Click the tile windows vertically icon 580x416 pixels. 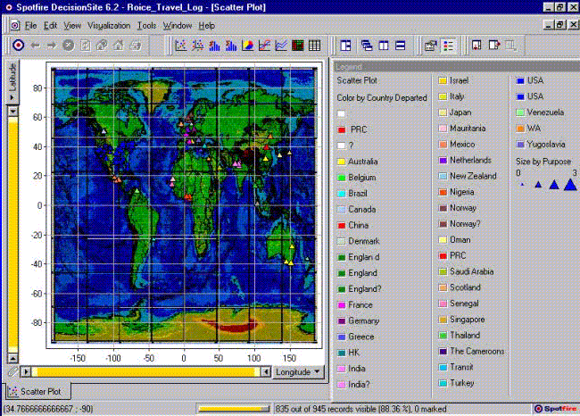pos(384,46)
